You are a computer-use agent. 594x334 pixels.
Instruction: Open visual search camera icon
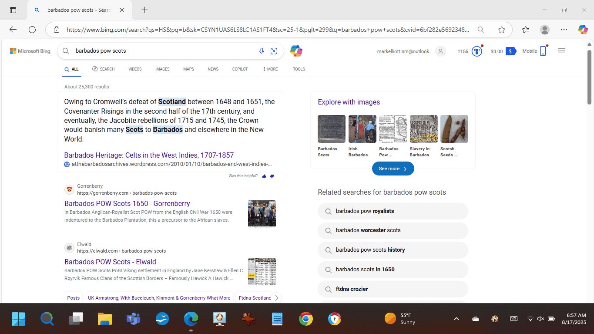click(x=274, y=51)
